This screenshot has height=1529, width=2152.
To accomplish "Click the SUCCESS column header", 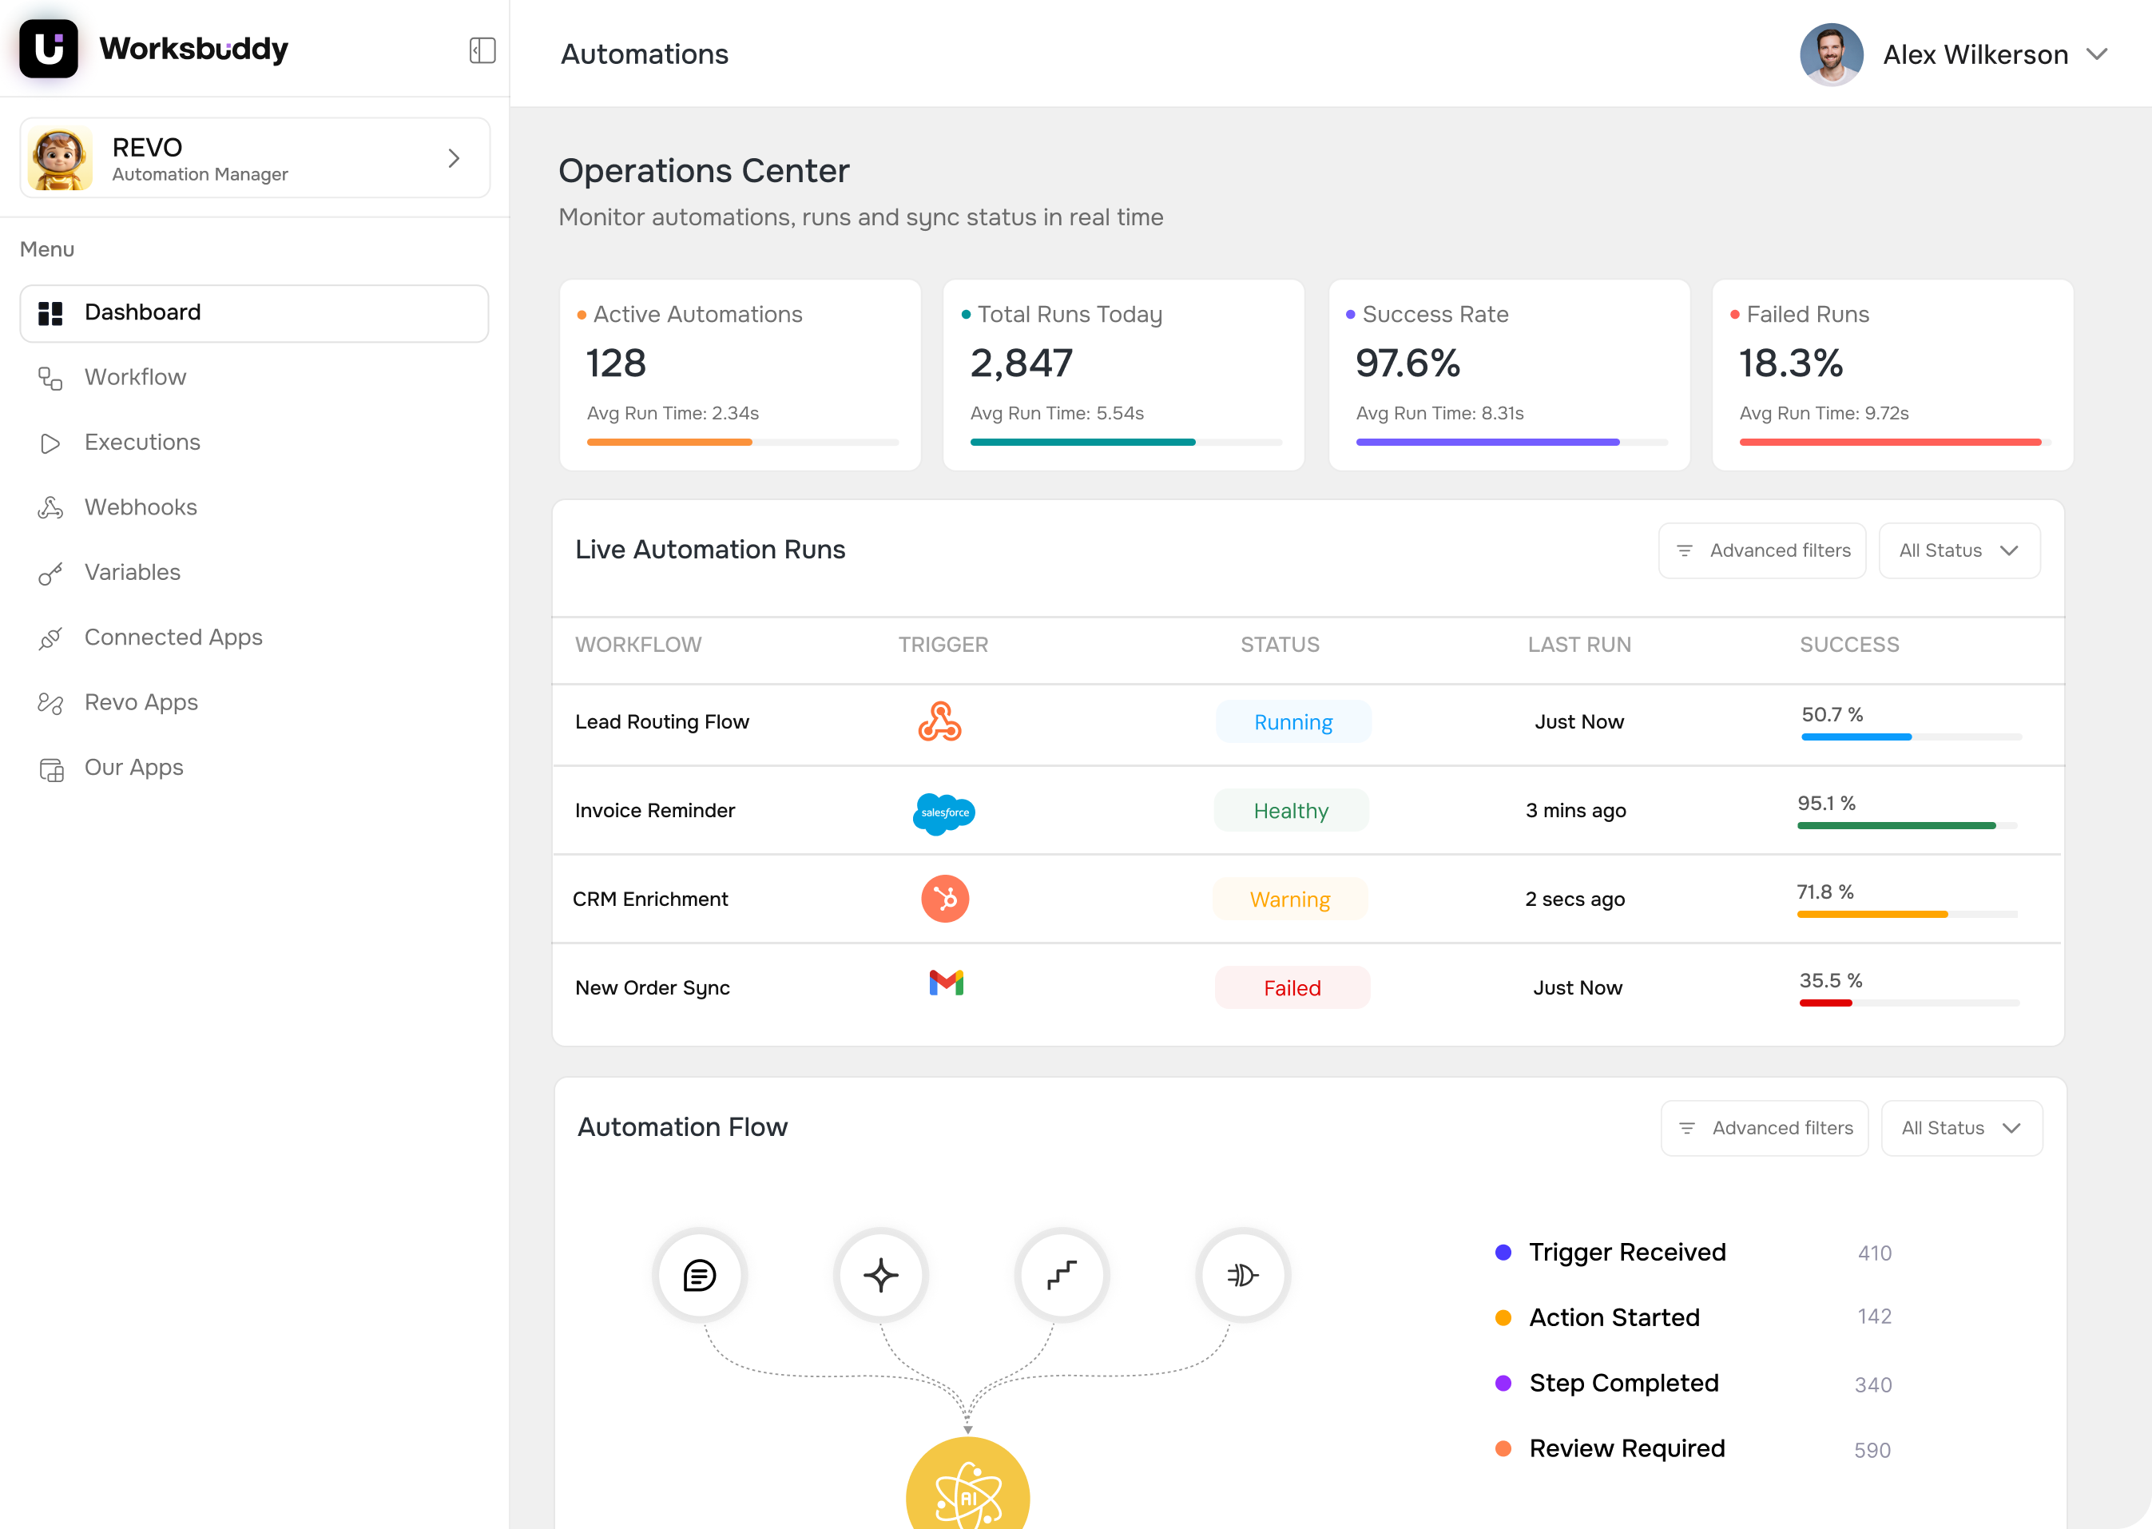I will (1850, 645).
